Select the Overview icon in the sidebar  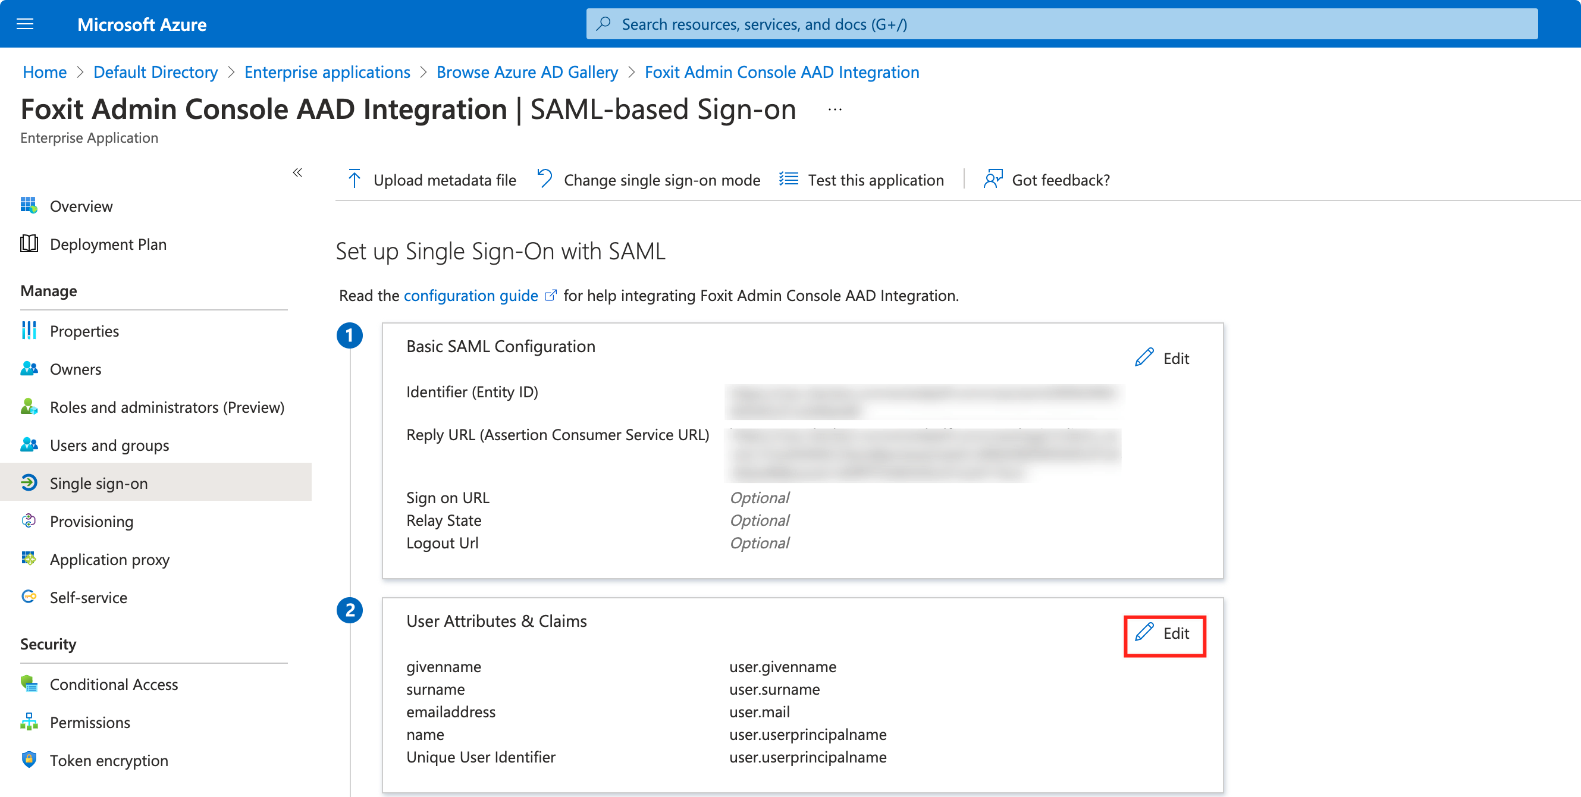(x=29, y=206)
